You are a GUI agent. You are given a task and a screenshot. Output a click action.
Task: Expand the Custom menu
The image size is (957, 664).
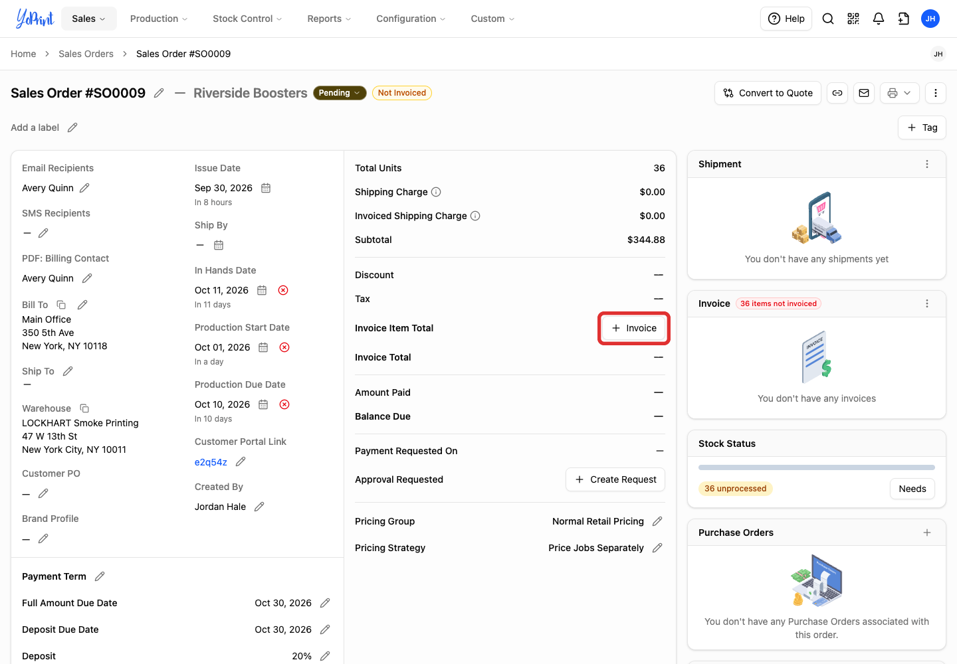point(492,19)
